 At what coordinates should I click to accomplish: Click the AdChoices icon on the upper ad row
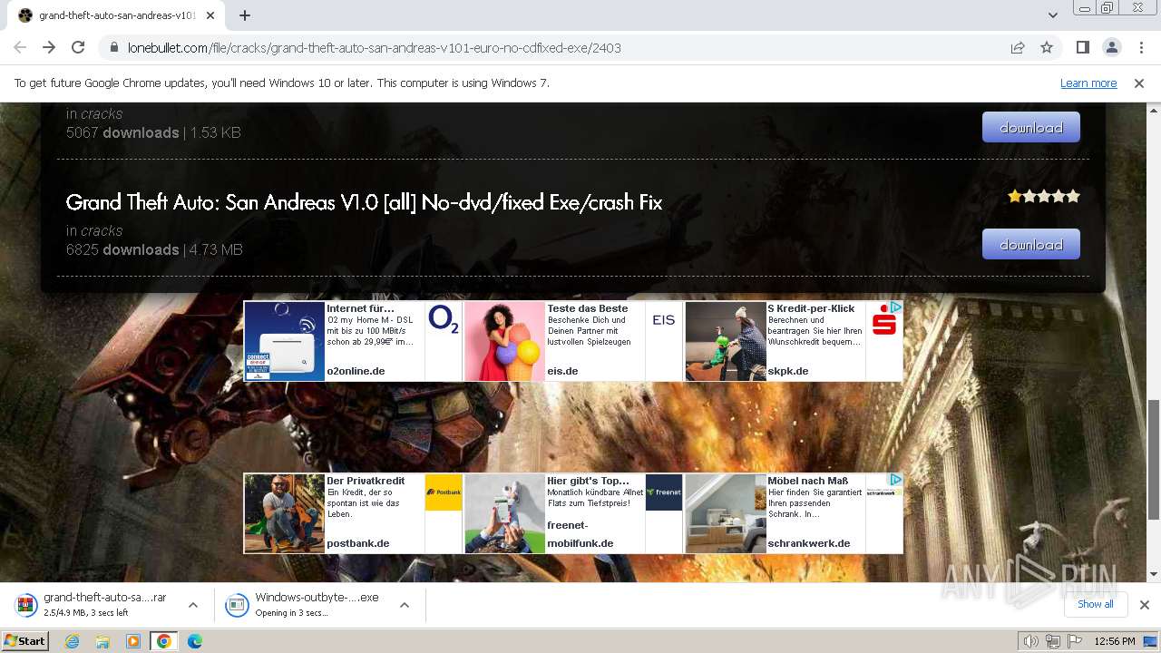(x=896, y=307)
